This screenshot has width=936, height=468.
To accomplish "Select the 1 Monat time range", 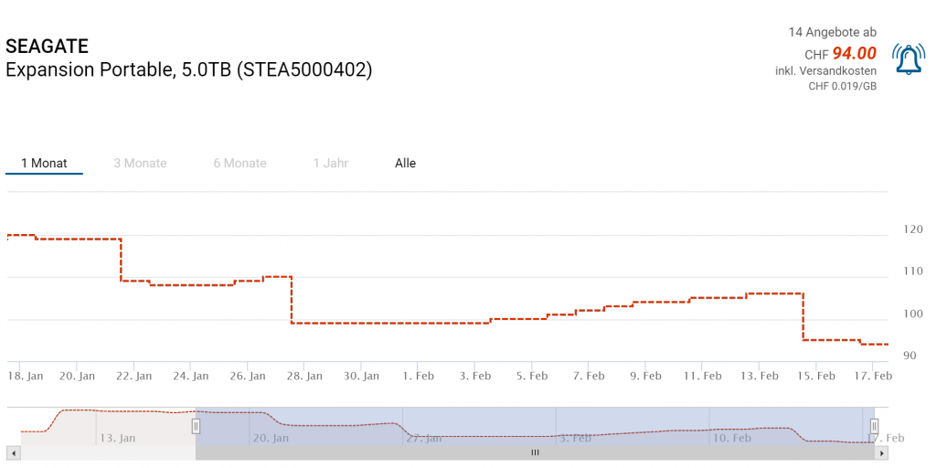I will 44,164.
